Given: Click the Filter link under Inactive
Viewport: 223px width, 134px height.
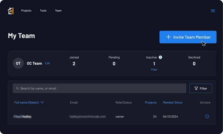Looking at the screenshot, I should [x=154, y=70].
